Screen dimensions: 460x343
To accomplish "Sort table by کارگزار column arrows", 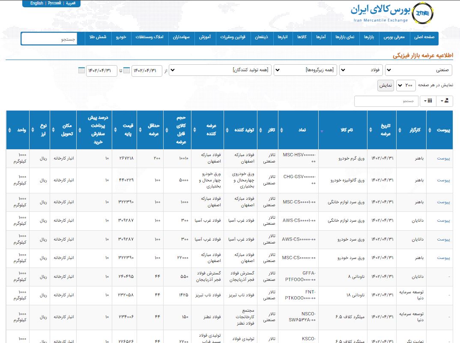I will 400,130.
